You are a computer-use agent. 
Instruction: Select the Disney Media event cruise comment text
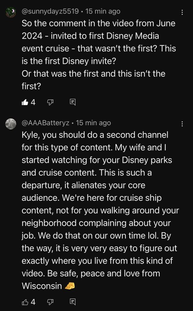[99, 55]
